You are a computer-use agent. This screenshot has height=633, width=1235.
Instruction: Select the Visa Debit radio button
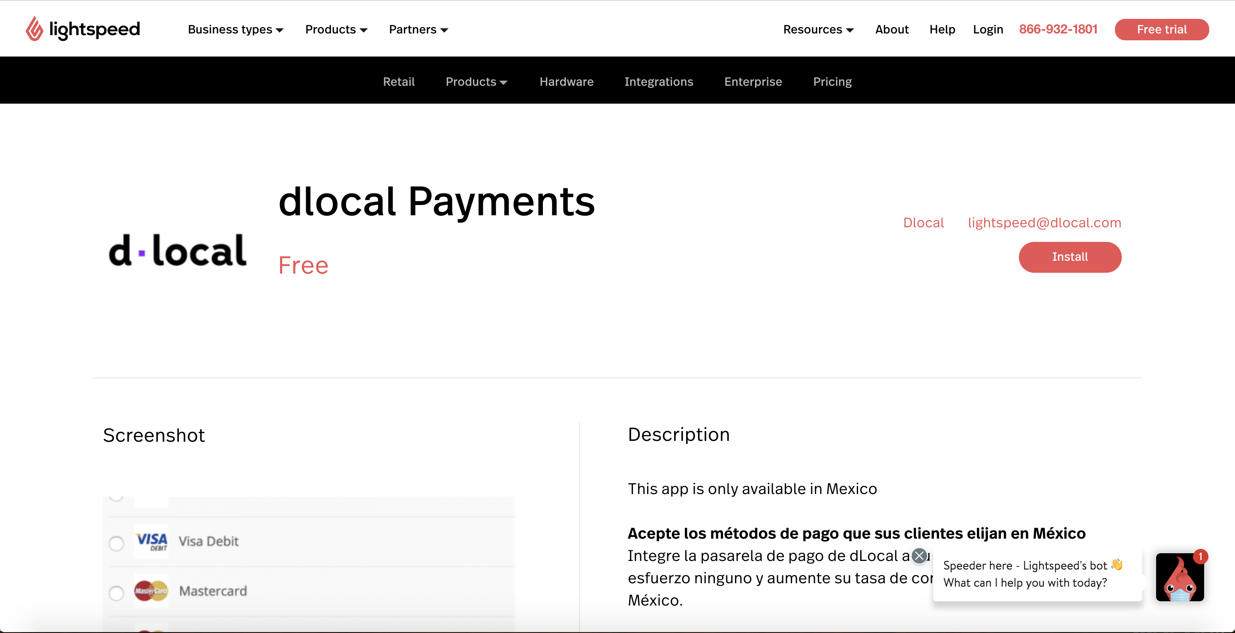116,543
